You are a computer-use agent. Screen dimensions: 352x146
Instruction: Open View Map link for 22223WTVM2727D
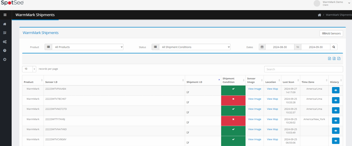point(272,109)
